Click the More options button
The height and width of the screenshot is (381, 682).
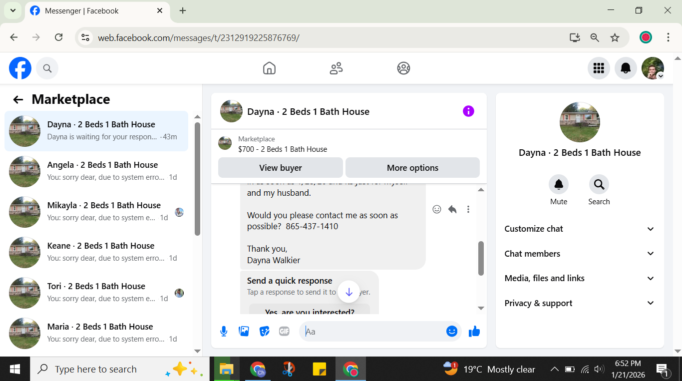[x=412, y=168]
